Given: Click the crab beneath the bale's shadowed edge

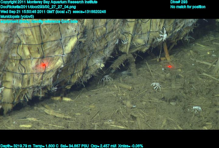Looking at the screenshot, I should [x=106, y=79].
